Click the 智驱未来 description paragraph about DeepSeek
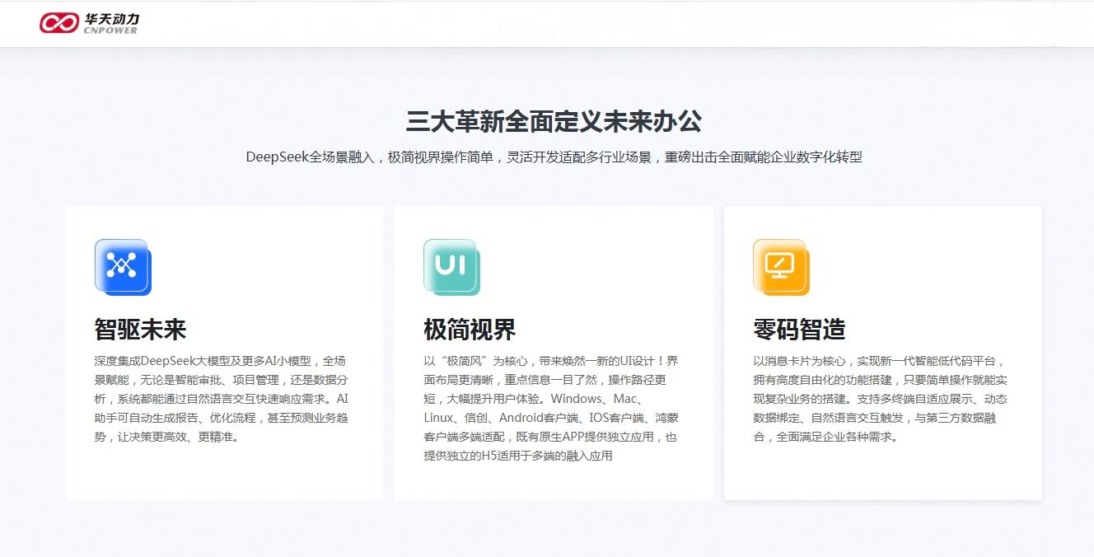1094x557 pixels. pos(222,399)
